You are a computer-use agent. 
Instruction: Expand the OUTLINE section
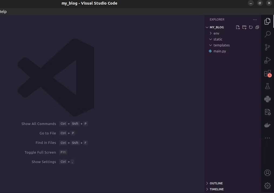point(216,183)
